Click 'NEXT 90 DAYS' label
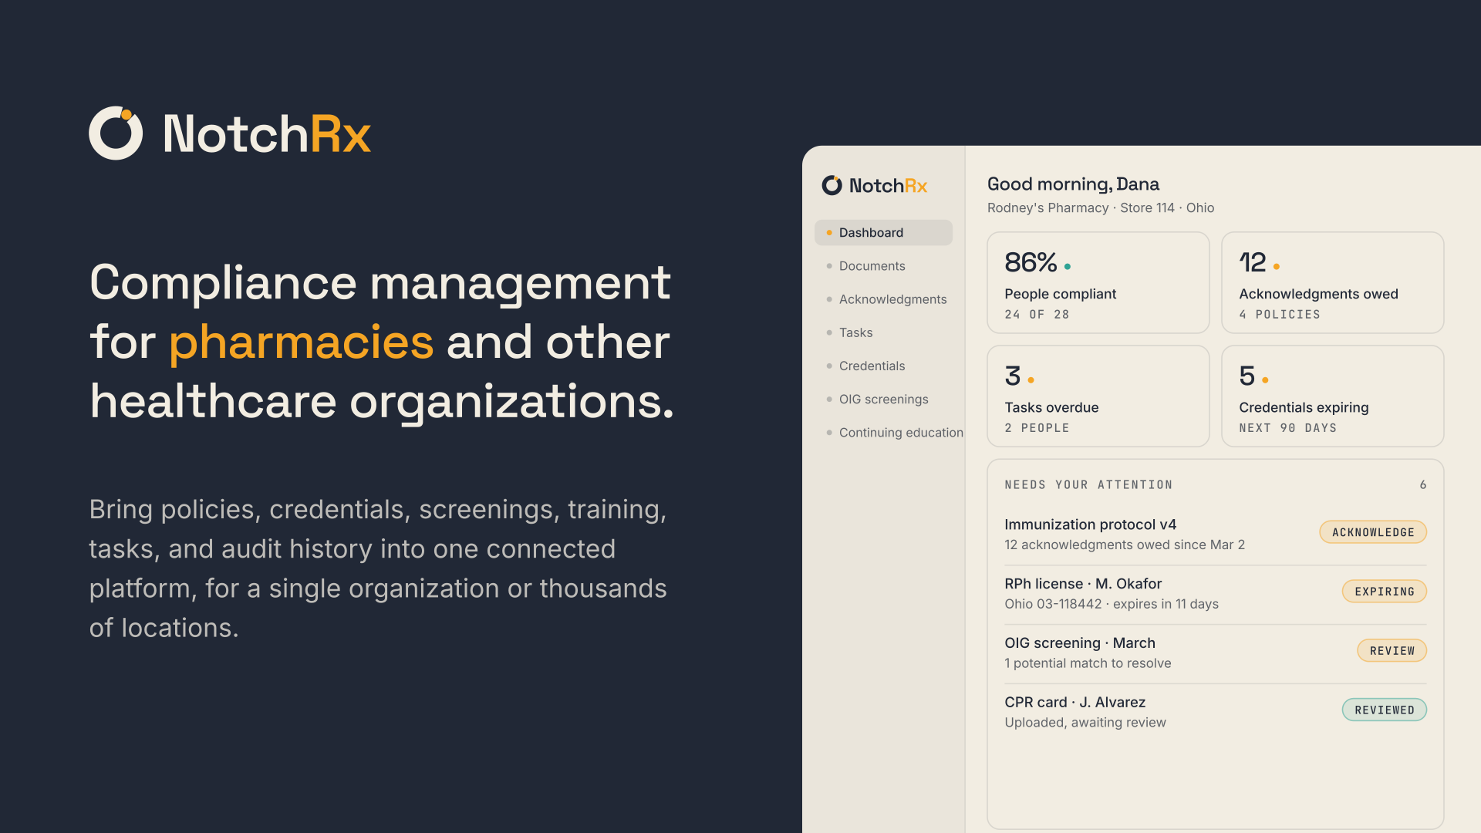The width and height of the screenshot is (1481, 833). pyautogui.click(x=1287, y=428)
